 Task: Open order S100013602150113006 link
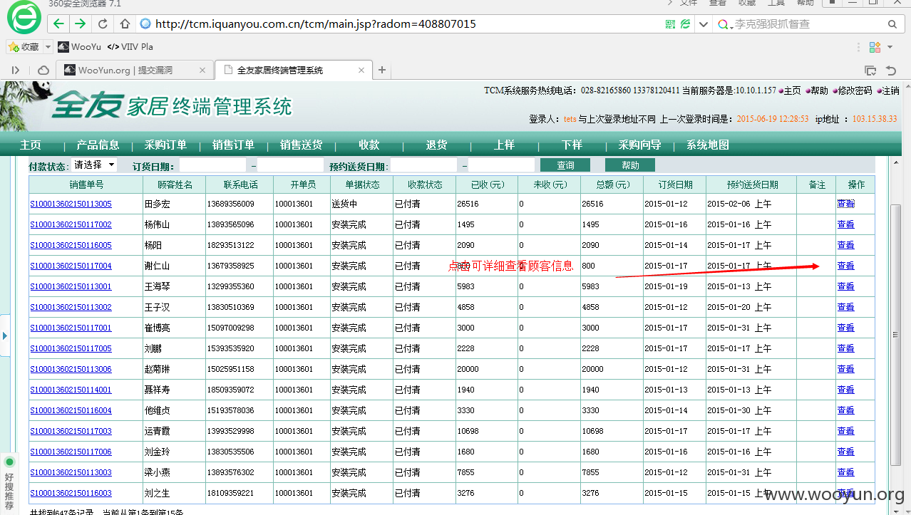click(71, 369)
